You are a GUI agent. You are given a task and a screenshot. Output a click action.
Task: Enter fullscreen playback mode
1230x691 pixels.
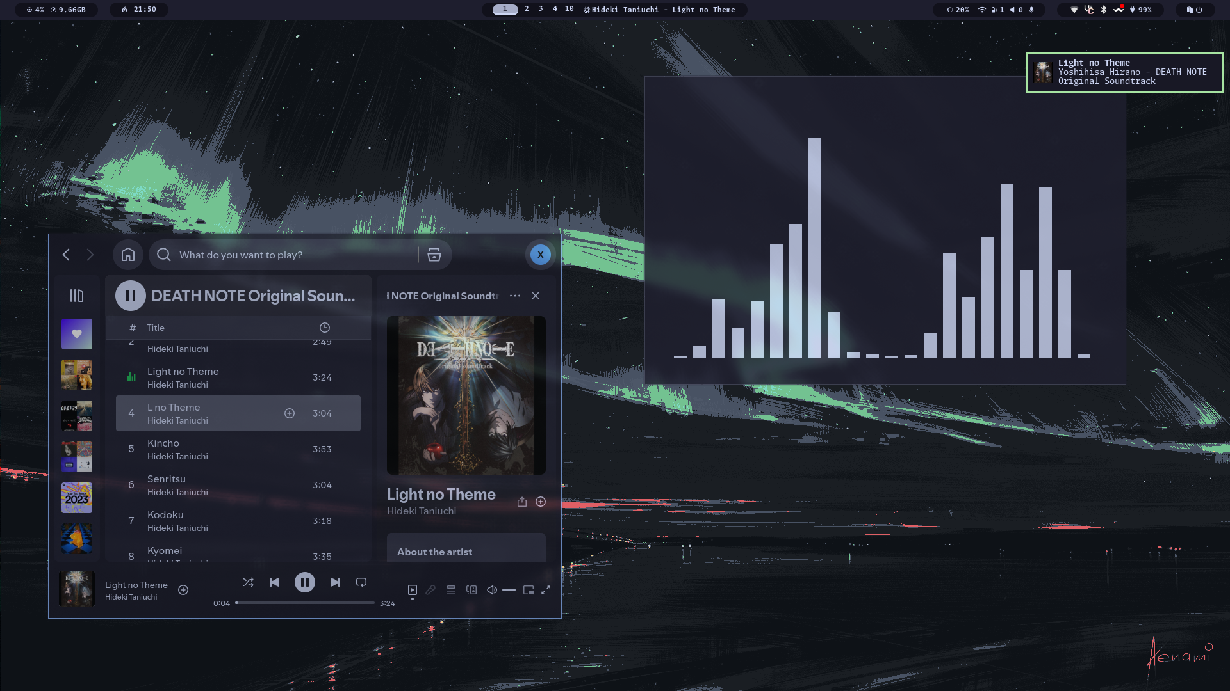[545, 590]
